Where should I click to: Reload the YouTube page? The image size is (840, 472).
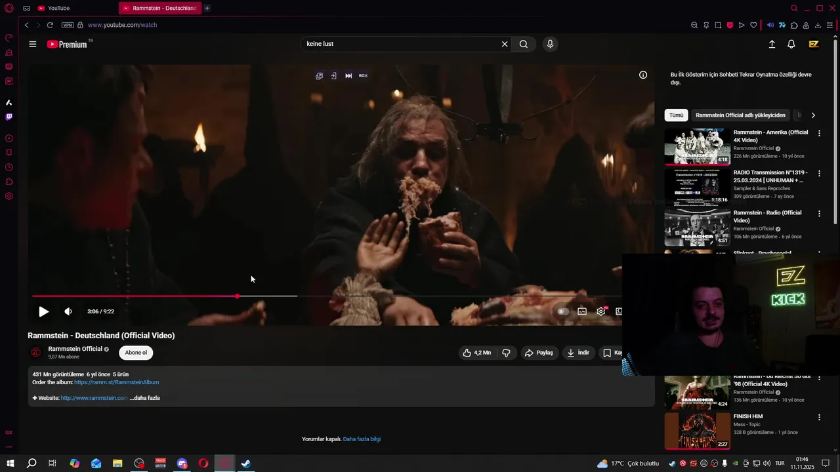pyautogui.click(x=50, y=25)
